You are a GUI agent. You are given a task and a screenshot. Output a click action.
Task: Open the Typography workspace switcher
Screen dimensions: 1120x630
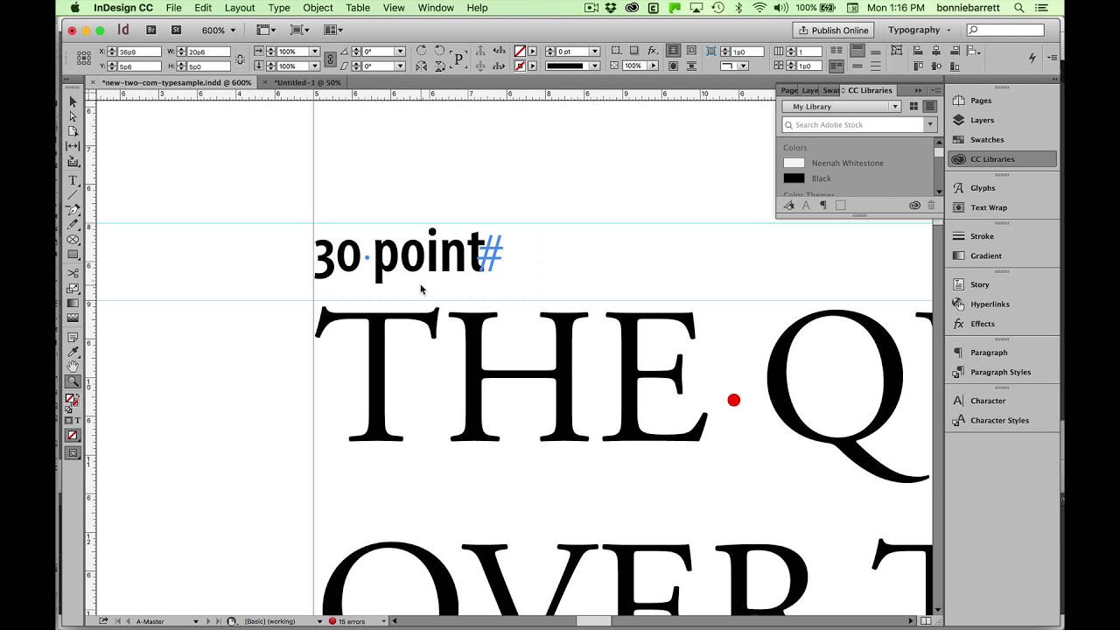click(919, 30)
